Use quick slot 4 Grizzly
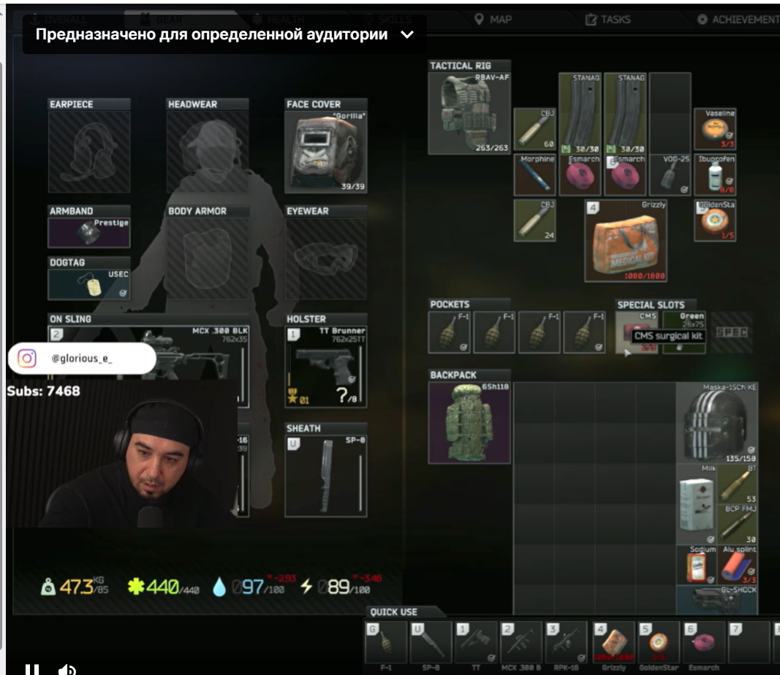 (613, 642)
